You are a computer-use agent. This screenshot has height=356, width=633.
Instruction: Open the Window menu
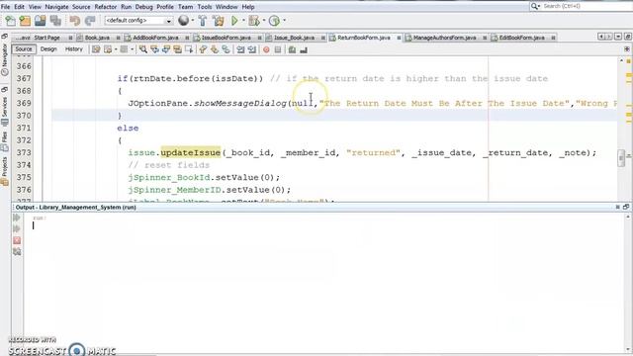click(226, 7)
